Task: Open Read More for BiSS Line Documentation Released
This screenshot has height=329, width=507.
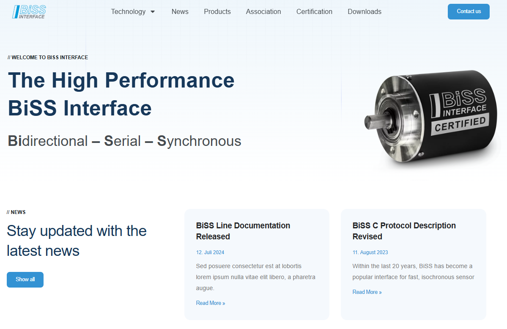Action: point(210,303)
